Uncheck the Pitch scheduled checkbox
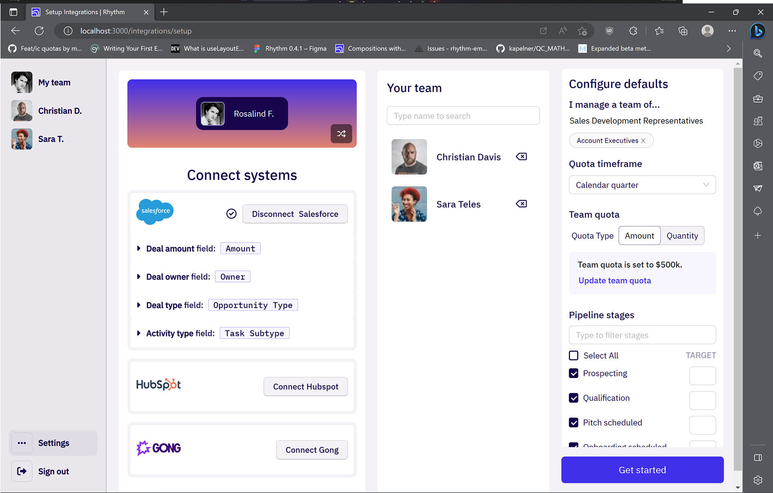 (574, 423)
